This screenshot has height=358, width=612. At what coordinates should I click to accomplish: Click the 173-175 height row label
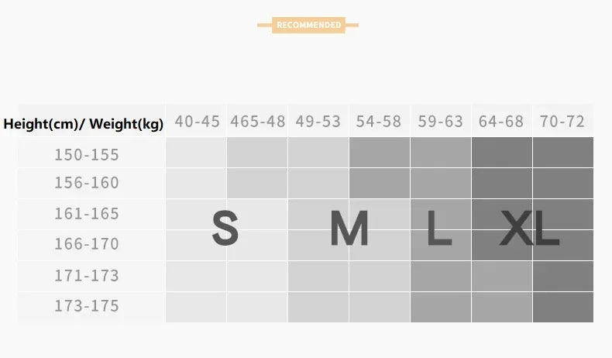click(x=87, y=306)
